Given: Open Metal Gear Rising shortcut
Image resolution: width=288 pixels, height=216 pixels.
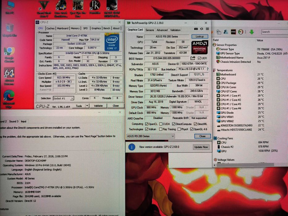Looking at the screenshot, I should pyautogui.click(x=112, y=9).
